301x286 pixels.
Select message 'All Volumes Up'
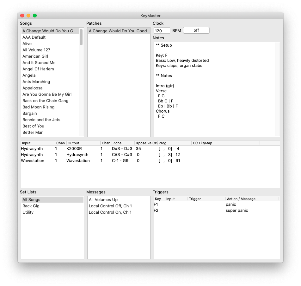point(119,199)
